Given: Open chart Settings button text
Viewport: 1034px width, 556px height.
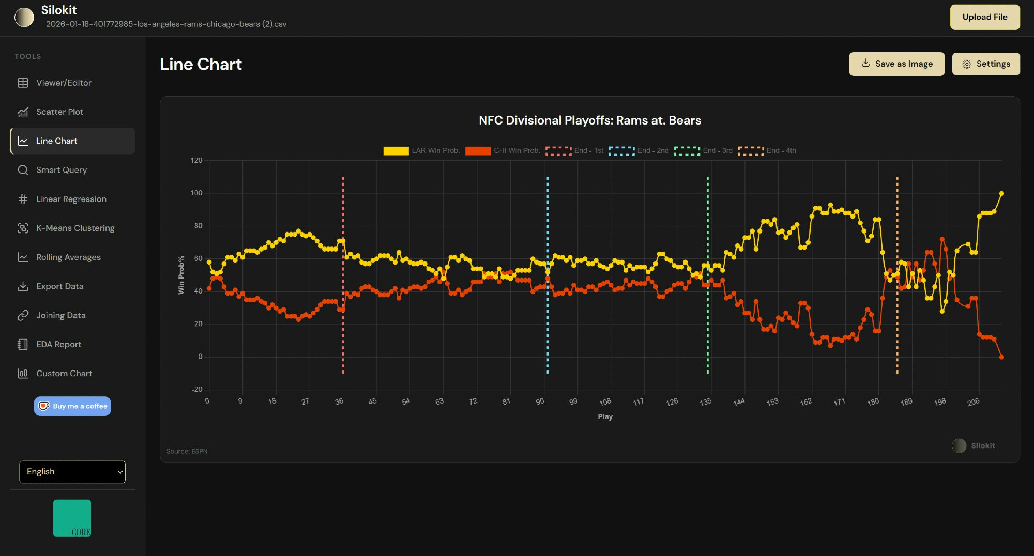Looking at the screenshot, I should (993, 64).
